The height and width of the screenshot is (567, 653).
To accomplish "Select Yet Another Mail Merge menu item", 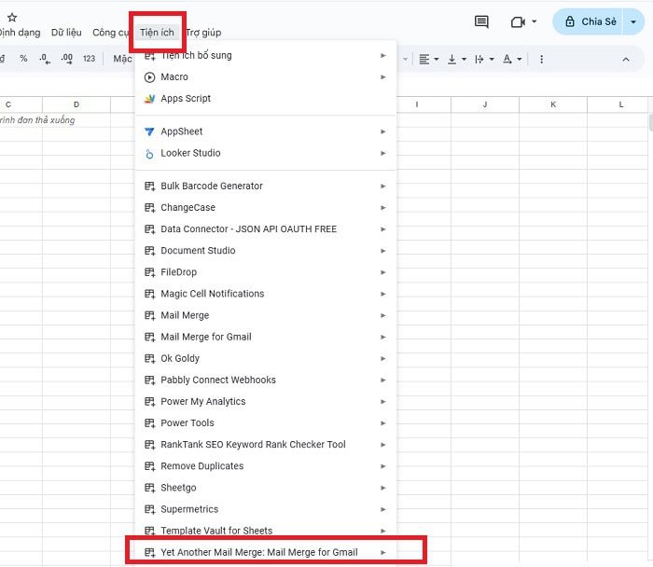I will (x=258, y=552).
